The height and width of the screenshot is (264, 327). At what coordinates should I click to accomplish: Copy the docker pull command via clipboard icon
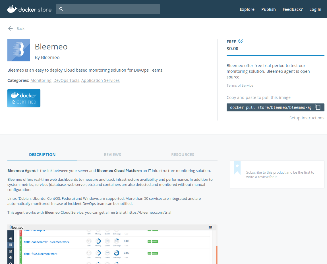pos(318,107)
